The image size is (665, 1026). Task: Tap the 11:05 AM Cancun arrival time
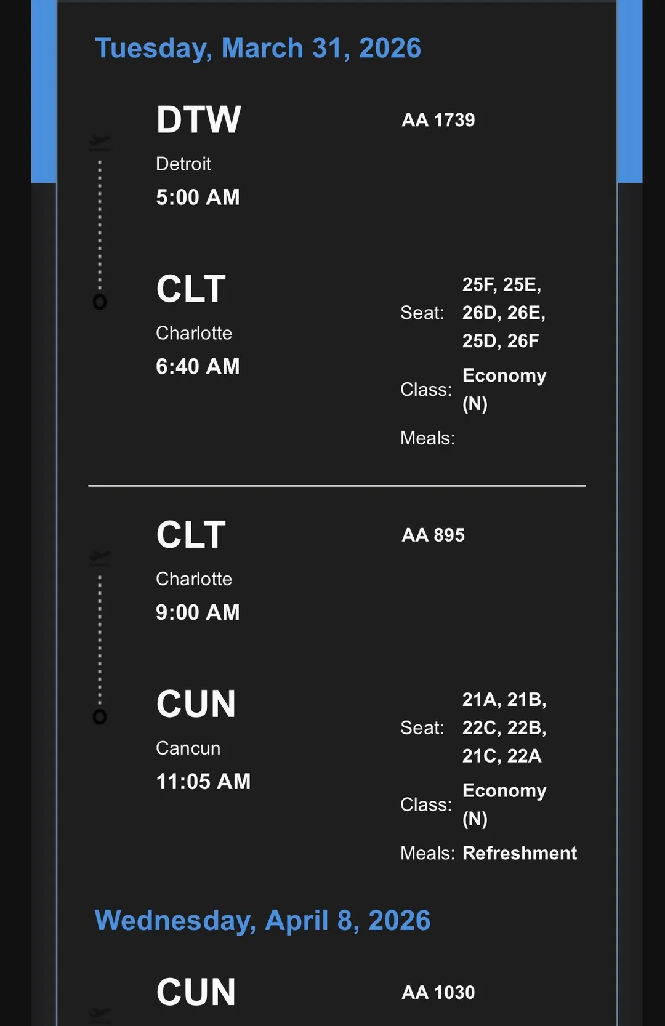click(x=203, y=781)
